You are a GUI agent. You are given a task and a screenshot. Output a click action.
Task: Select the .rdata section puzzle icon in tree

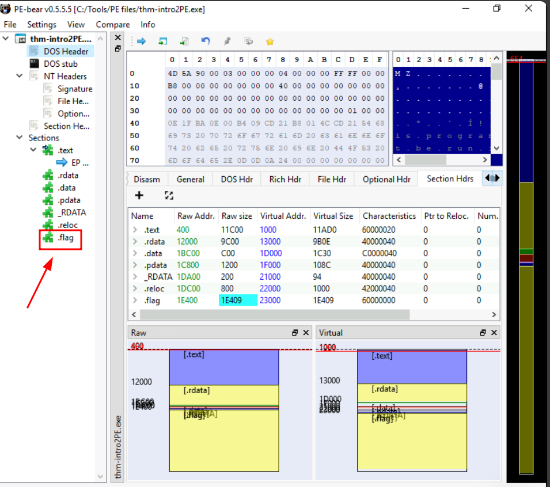pos(48,175)
